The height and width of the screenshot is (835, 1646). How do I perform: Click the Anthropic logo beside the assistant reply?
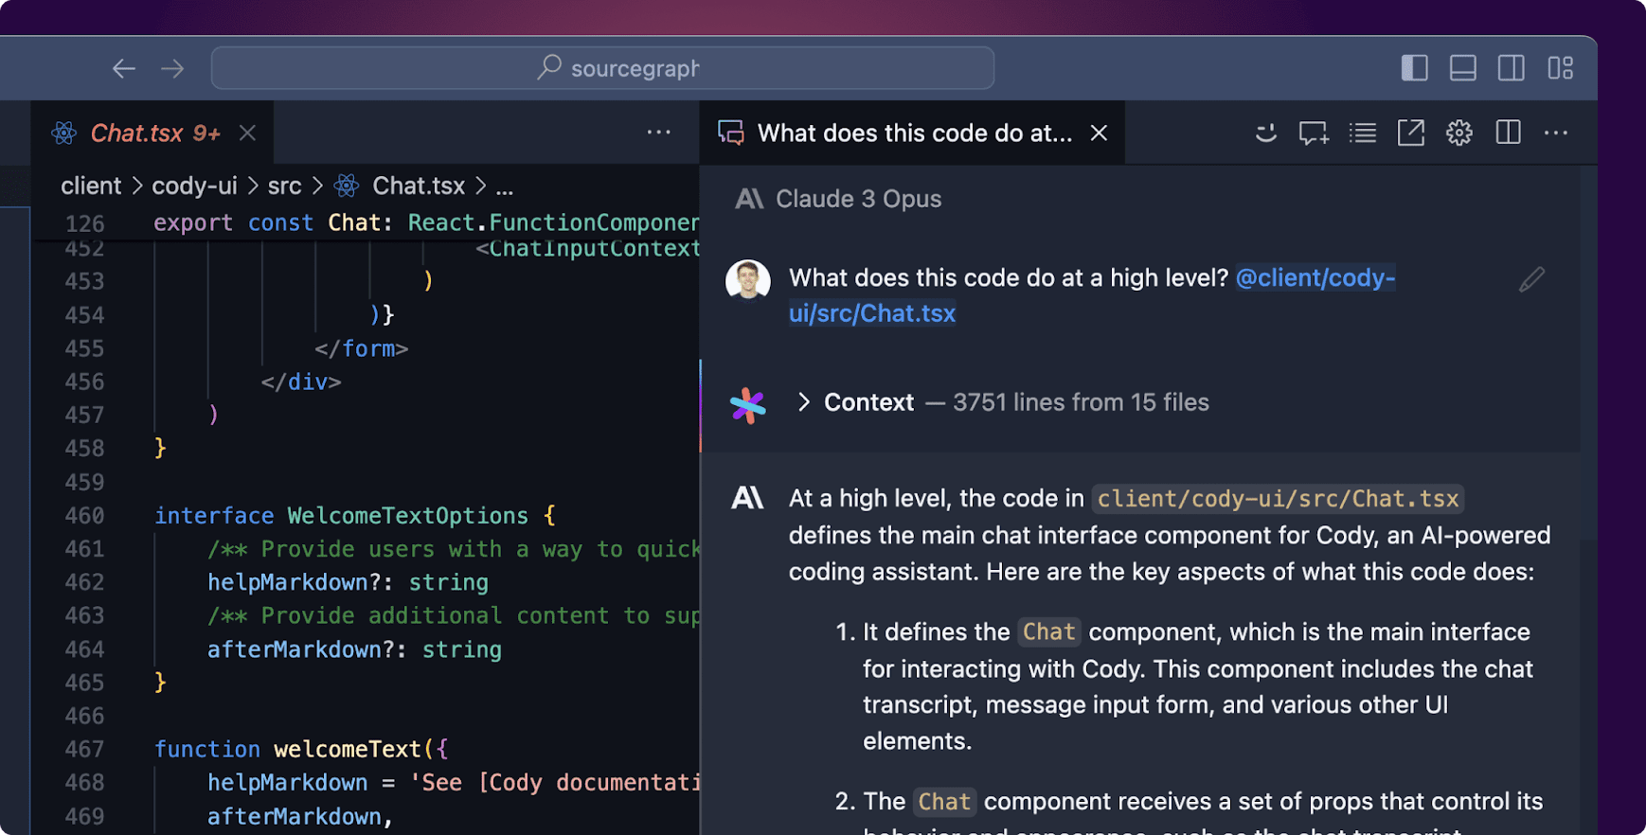click(x=747, y=498)
